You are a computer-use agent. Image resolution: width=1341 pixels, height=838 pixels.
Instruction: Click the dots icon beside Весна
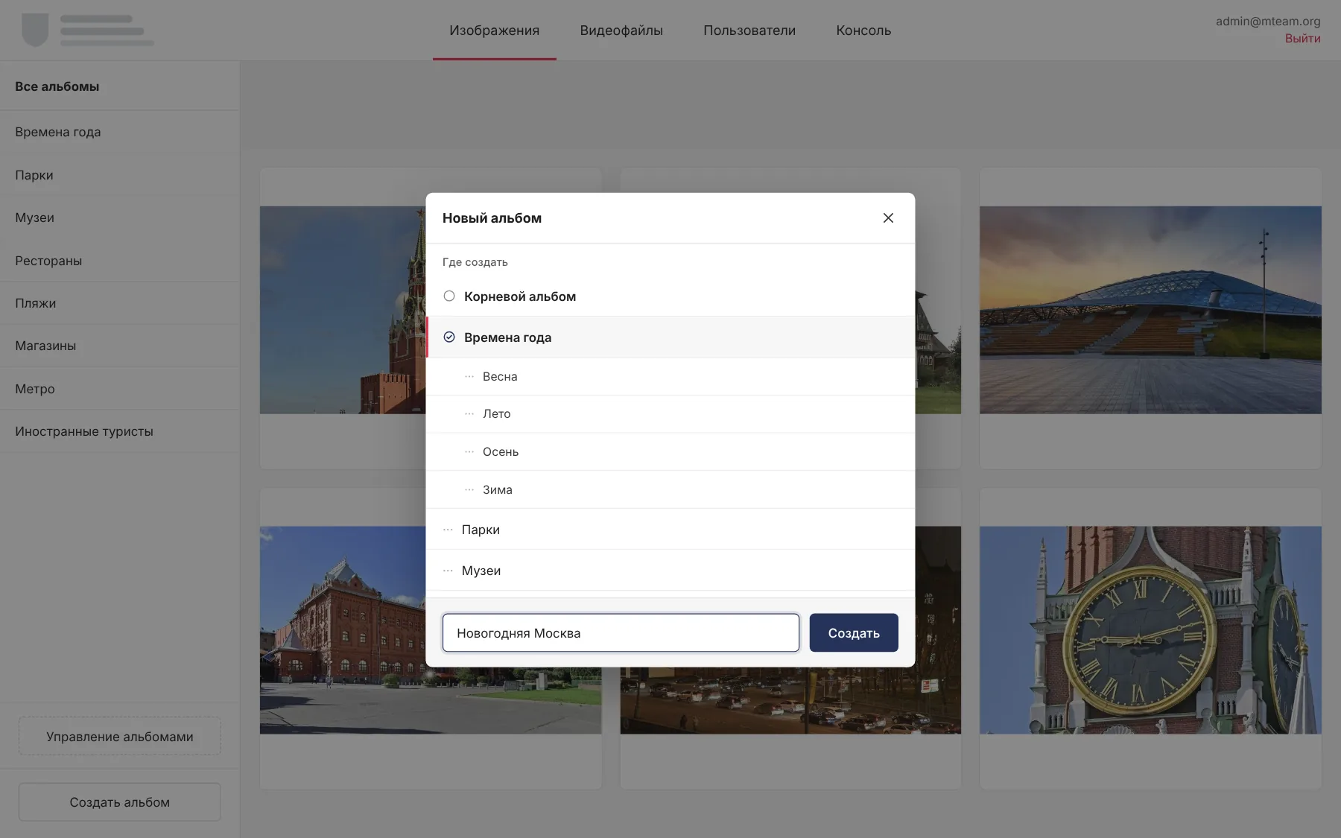coord(469,377)
